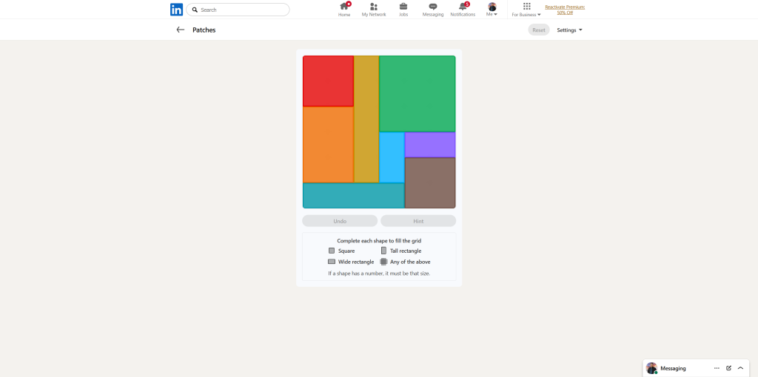Open the Me profile dropdown

click(x=492, y=10)
